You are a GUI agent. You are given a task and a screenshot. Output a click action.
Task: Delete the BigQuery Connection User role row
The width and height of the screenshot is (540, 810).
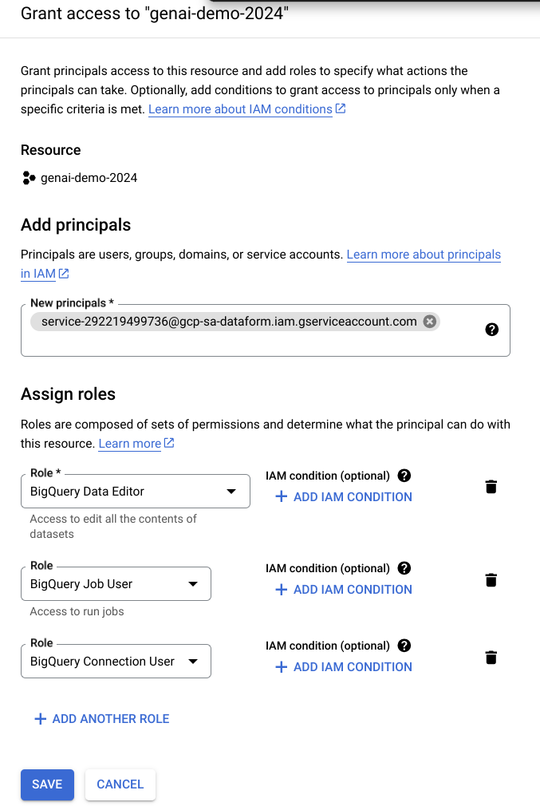tap(491, 658)
